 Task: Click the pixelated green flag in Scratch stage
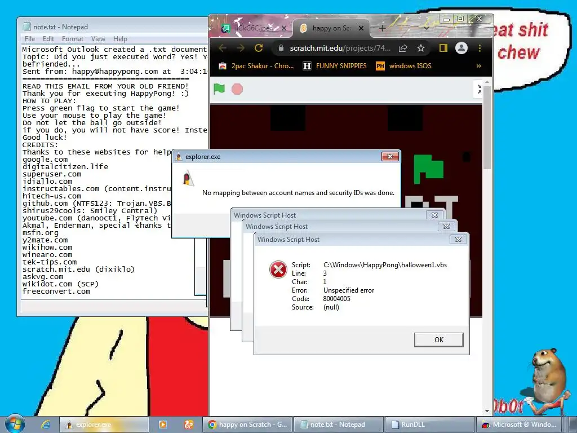click(x=428, y=169)
